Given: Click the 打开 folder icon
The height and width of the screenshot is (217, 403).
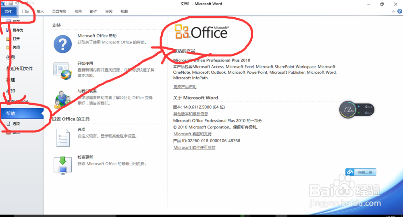Looking at the screenshot, I should coord(8,39).
